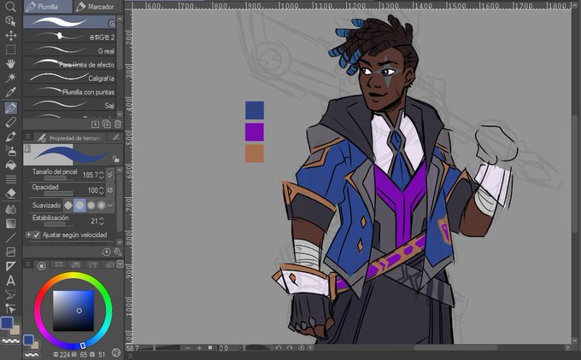Select the Para línea de efecto sub tool
Screen dimensions: 581x360
point(70,64)
